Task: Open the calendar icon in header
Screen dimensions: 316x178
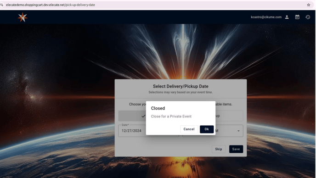Action: click(x=297, y=17)
